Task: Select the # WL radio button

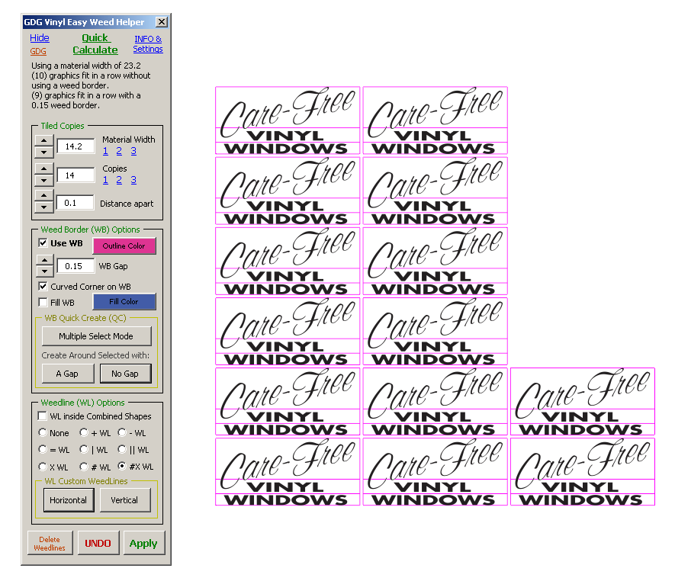Action: (x=84, y=466)
